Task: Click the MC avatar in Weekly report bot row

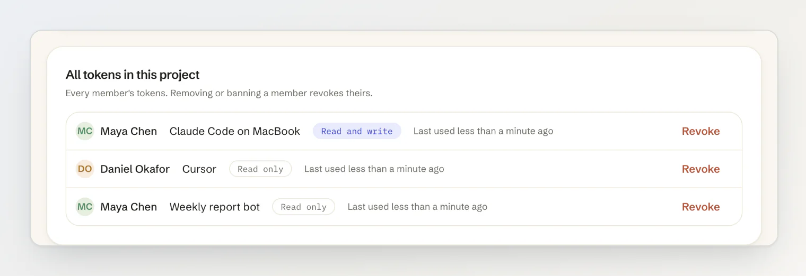Action: tap(85, 207)
